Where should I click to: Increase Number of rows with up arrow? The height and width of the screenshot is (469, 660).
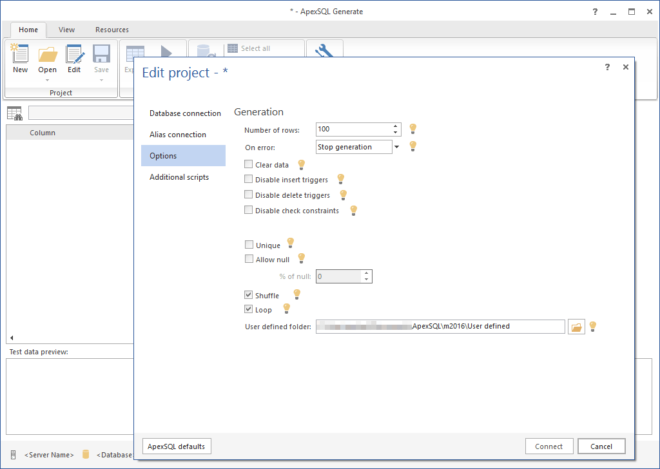click(x=395, y=126)
